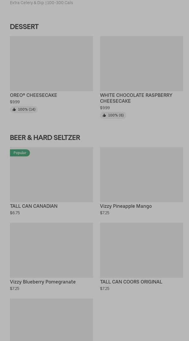Screen dimensions: 189x341
Task: Choose the Vizzy Pineapple Mango title
Action: point(126,206)
